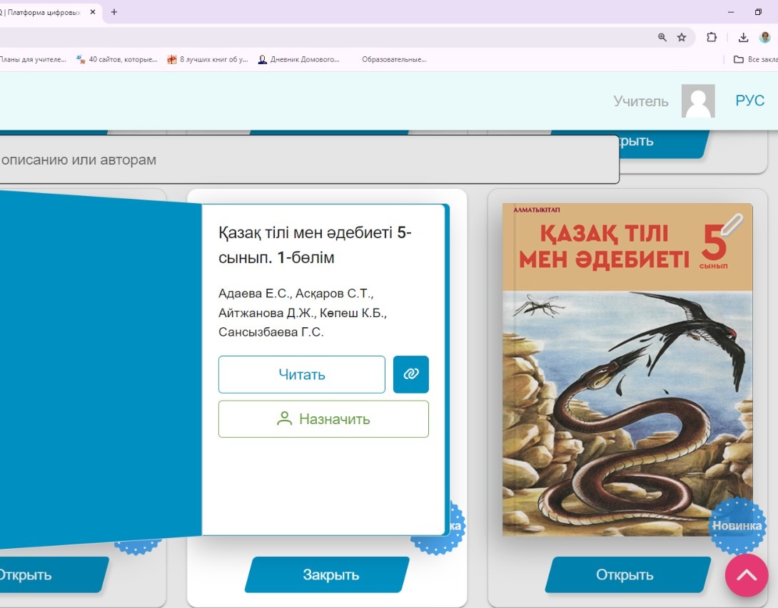Select the 'Платформа цифровых' browser tab

click(44, 12)
